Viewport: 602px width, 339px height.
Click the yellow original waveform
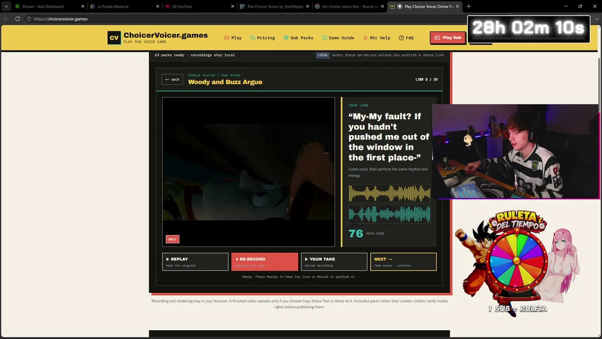point(389,193)
